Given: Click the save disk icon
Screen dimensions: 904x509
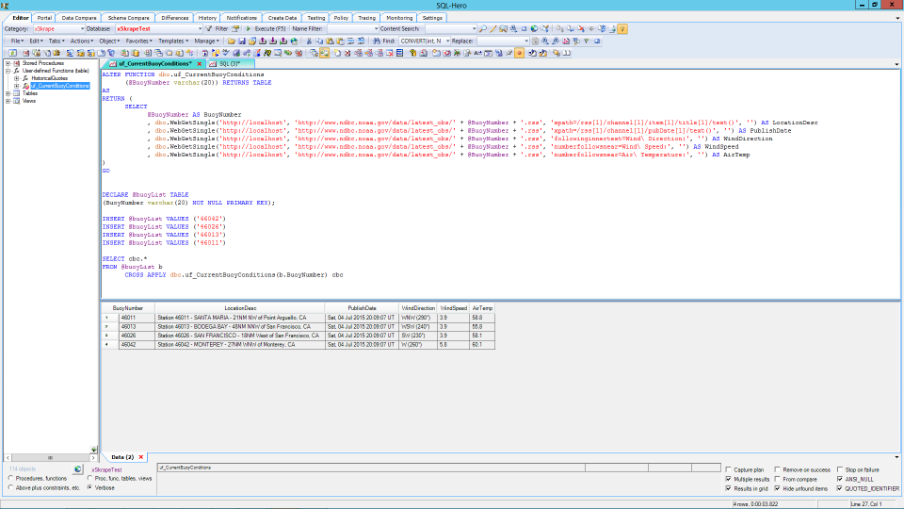Looking at the screenshot, I should click(x=242, y=41).
